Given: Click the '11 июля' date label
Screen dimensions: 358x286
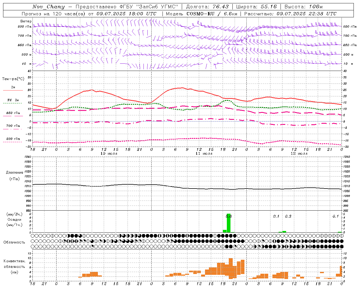Looking at the screenshot, I should (x=204, y=154).
